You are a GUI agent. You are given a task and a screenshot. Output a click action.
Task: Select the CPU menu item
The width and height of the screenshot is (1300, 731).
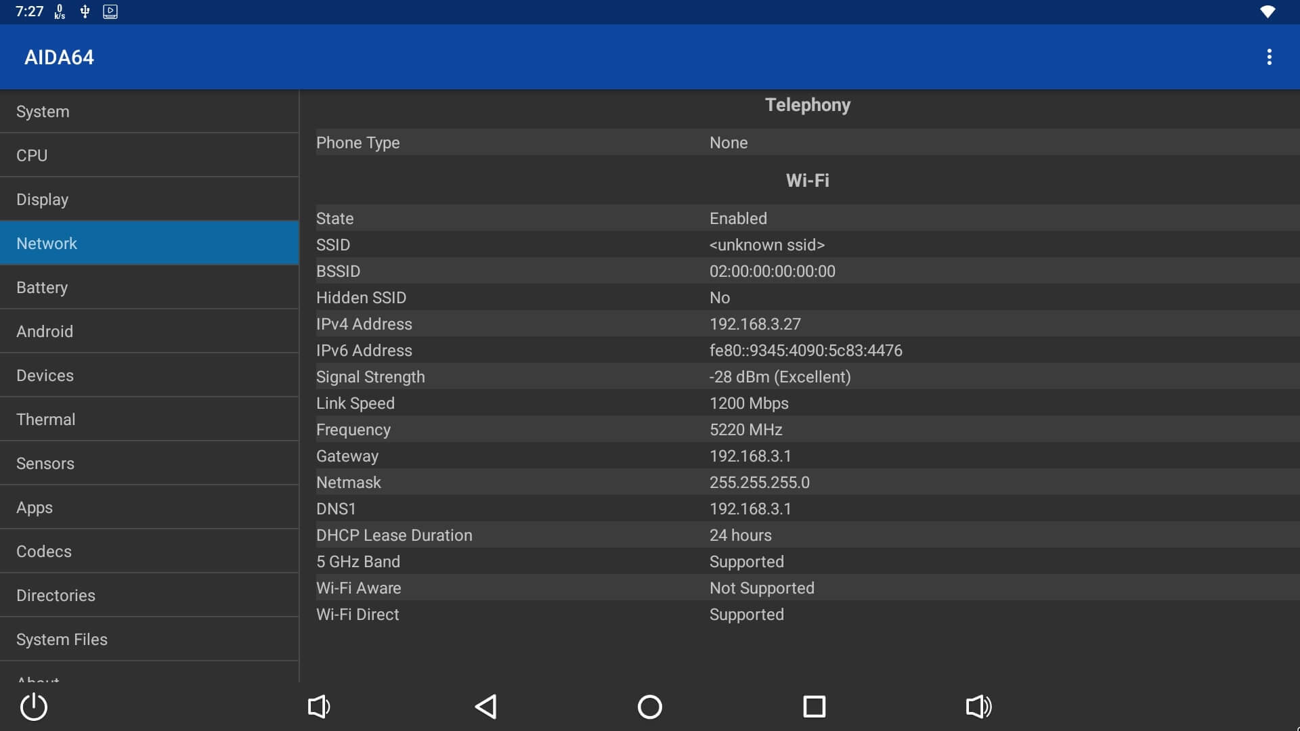[x=149, y=156]
